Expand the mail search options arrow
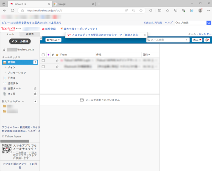Viewport: 212px width, 171px height. click(x=187, y=40)
